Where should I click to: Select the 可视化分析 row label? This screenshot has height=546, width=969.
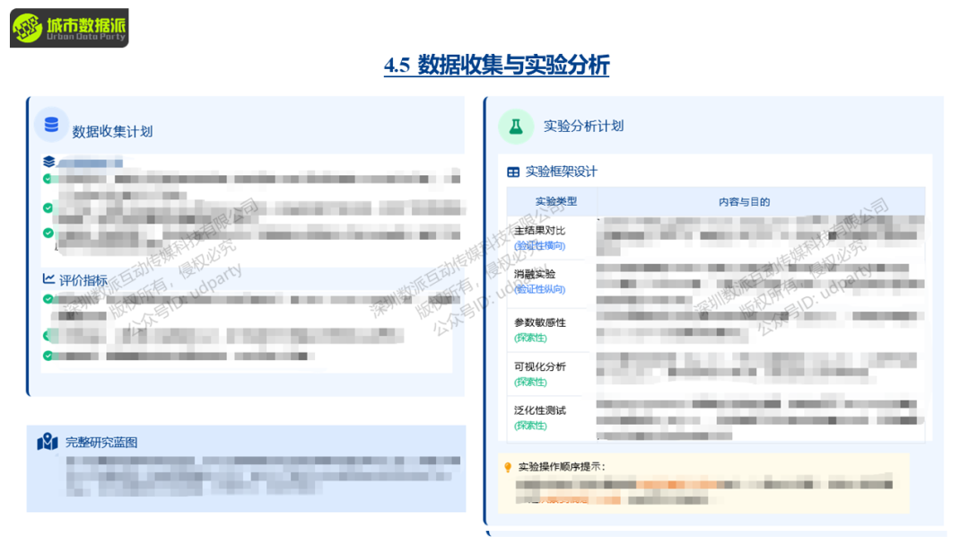click(x=539, y=366)
